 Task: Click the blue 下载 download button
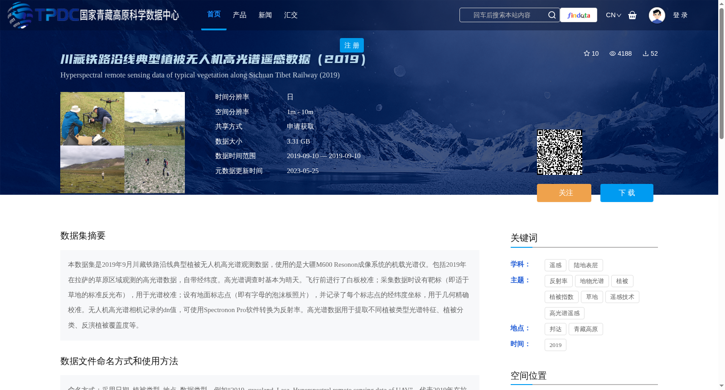[x=627, y=193]
